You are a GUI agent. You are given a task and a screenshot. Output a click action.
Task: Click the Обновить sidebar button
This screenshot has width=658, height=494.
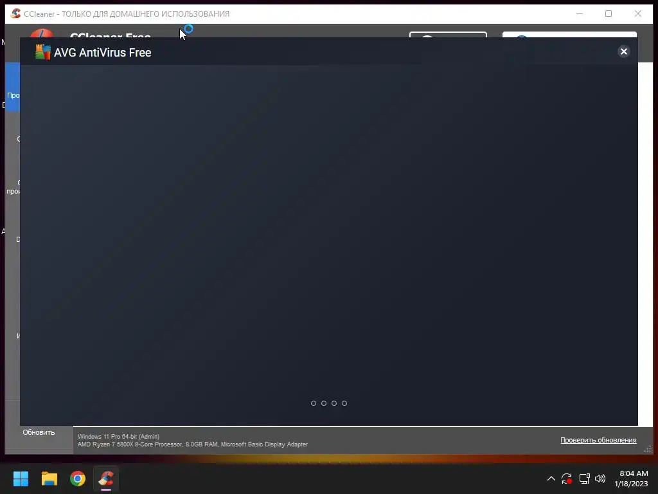[x=39, y=432]
